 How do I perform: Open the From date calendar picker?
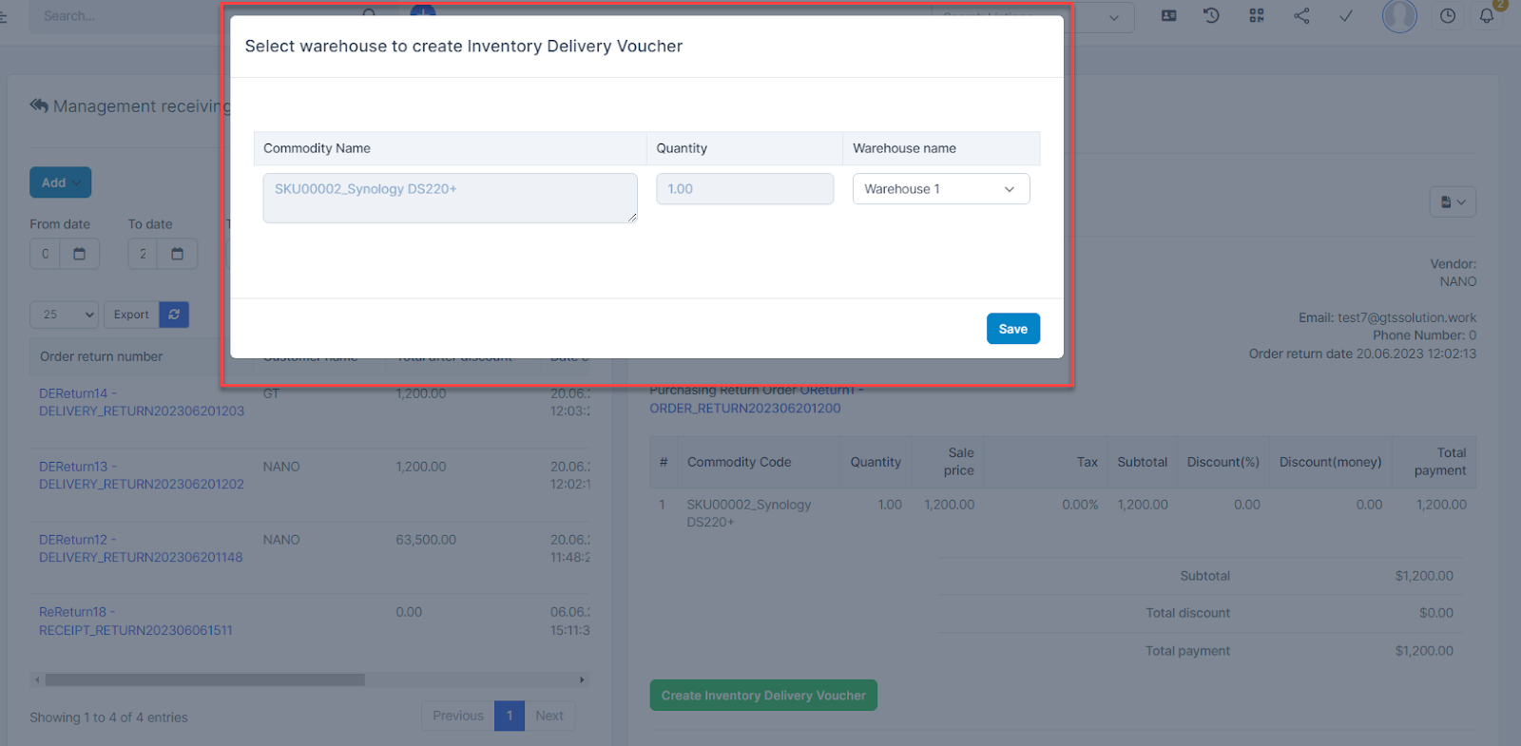[x=80, y=254]
